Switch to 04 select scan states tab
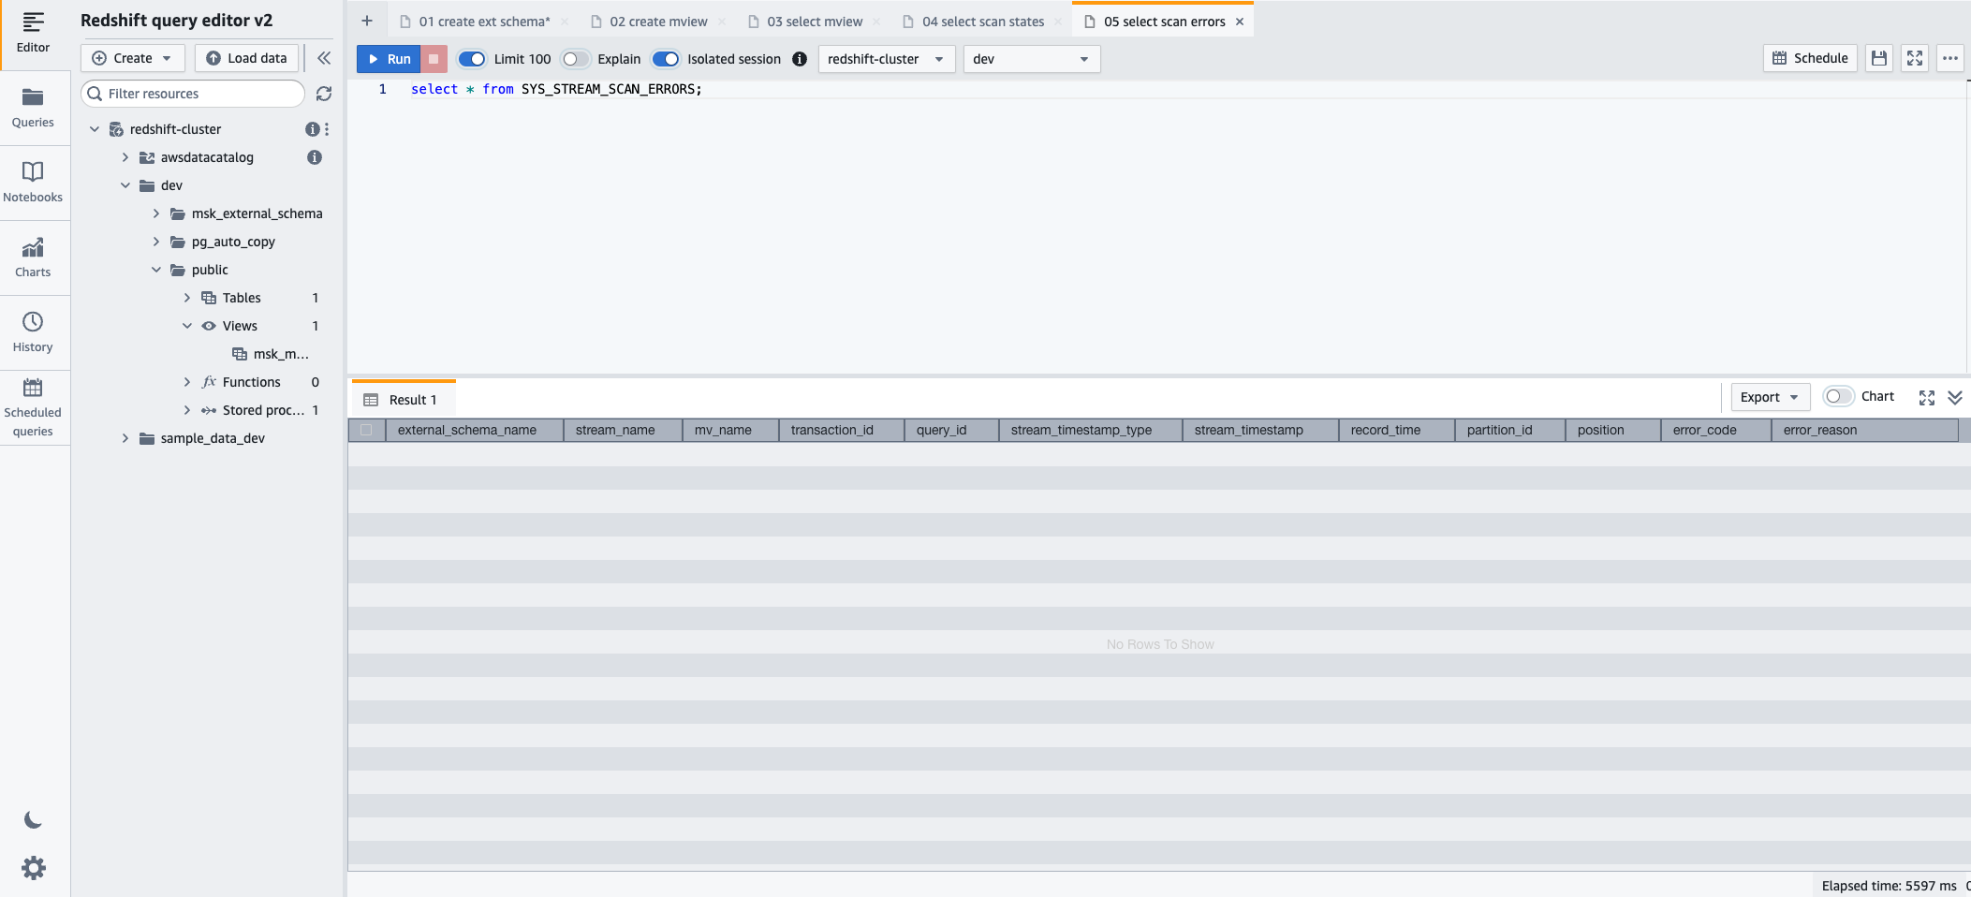Viewport: 1971px width, 897px height. coord(983,22)
